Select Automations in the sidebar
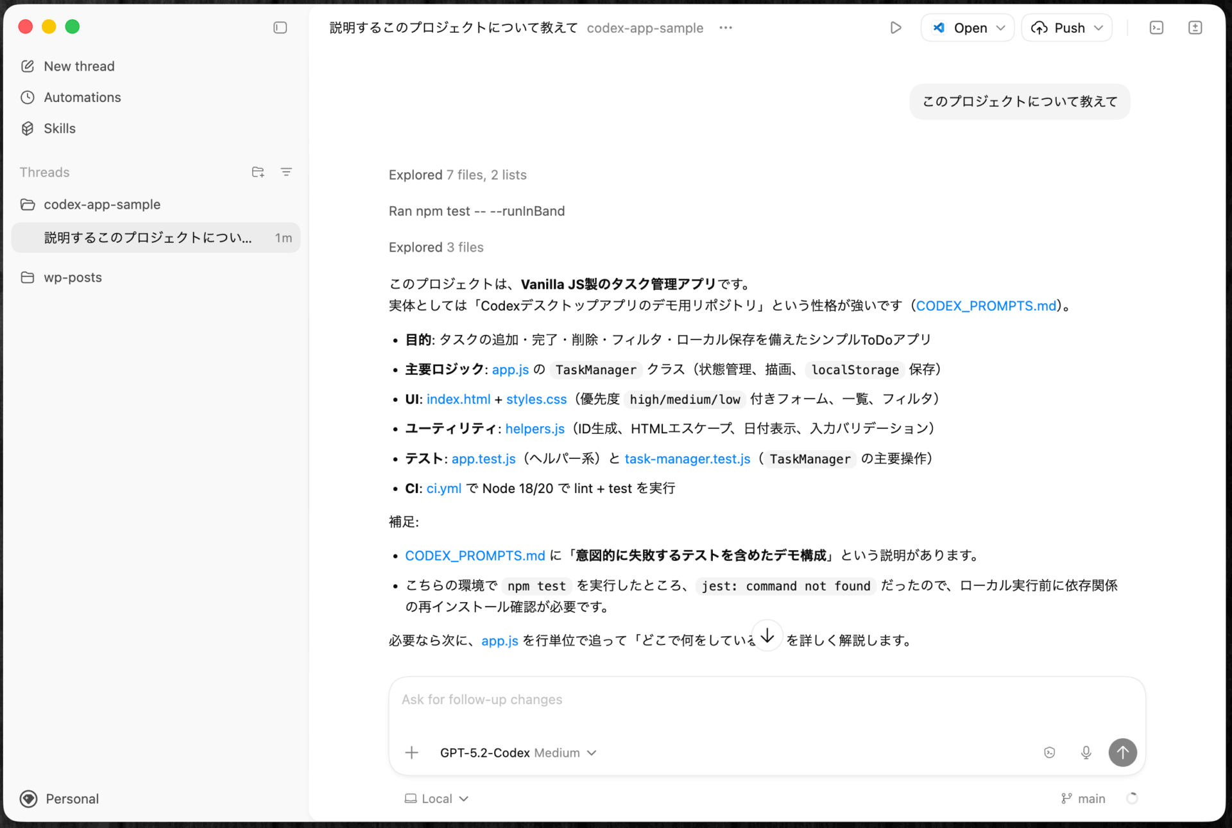This screenshot has width=1232, height=828. (x=82, y=97)
